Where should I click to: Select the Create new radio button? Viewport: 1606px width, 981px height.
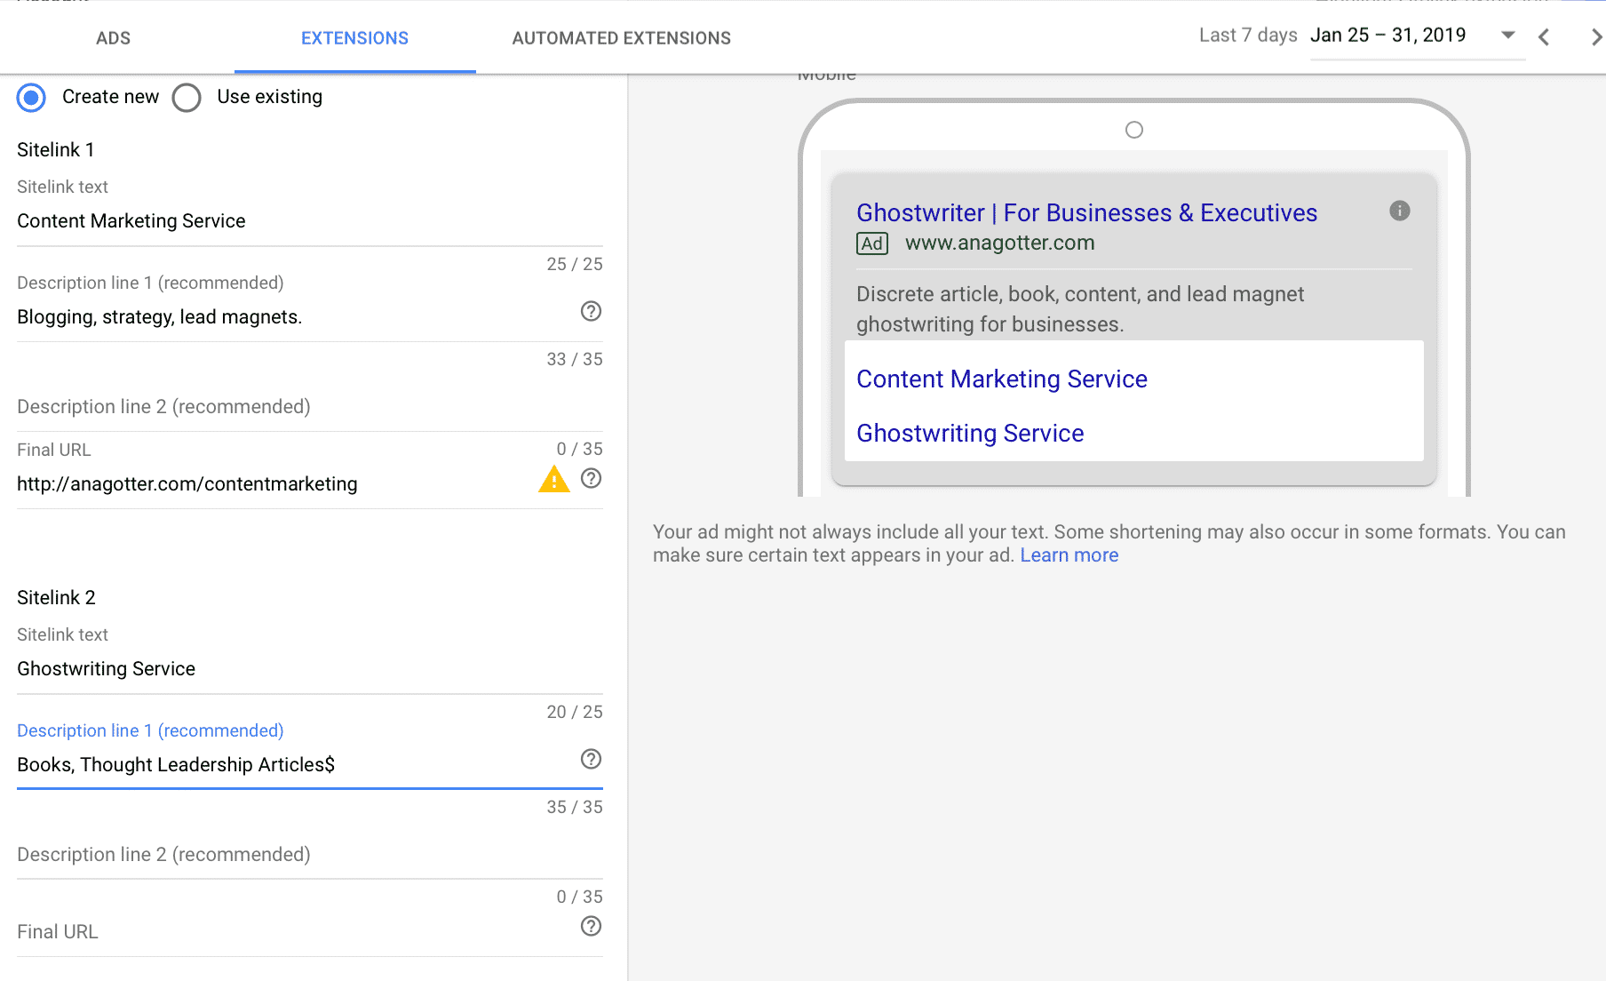coord(31,98)
